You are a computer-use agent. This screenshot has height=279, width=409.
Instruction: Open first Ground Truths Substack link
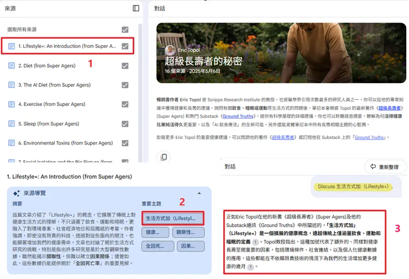click(238, 116)
